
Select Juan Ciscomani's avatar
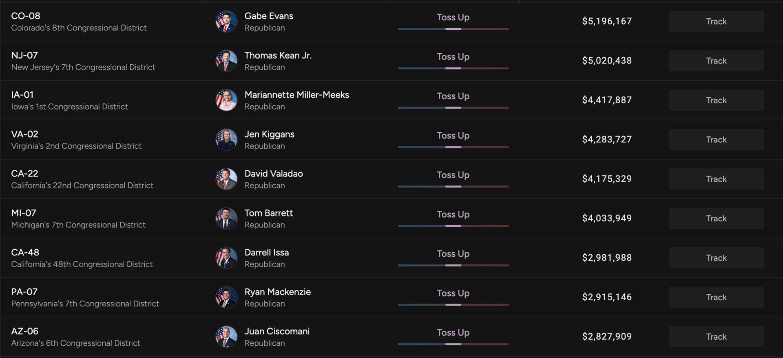point(226,337)
